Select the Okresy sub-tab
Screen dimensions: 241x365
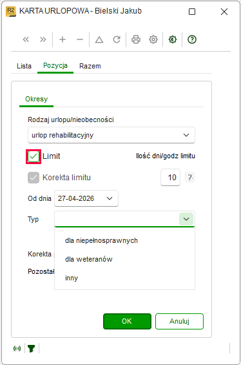pyautogui.click(x=37, y=99)
